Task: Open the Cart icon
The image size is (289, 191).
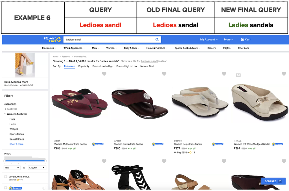Action: point(242,39)
